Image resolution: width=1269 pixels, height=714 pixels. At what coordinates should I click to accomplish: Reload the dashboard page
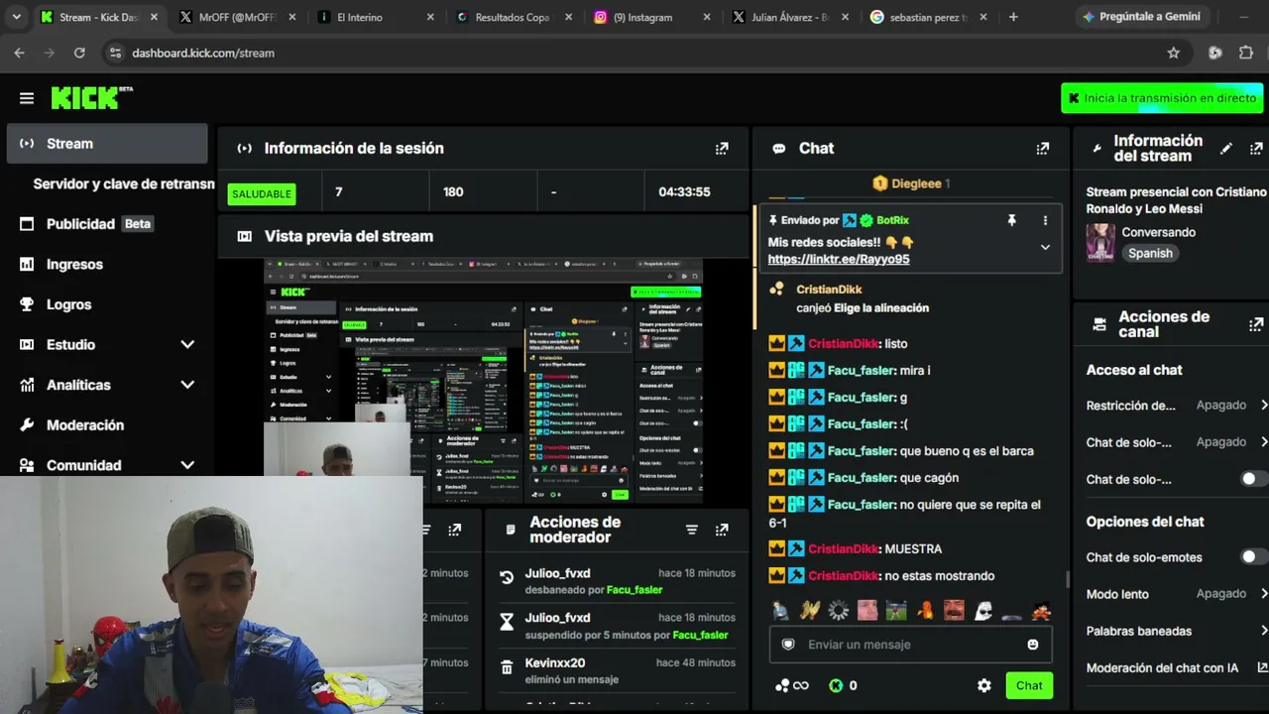click(x=79, y=53)
